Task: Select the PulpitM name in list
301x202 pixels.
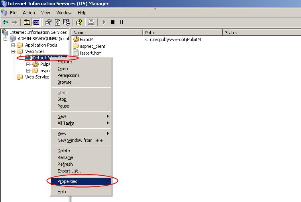Action: pos(87,39)
